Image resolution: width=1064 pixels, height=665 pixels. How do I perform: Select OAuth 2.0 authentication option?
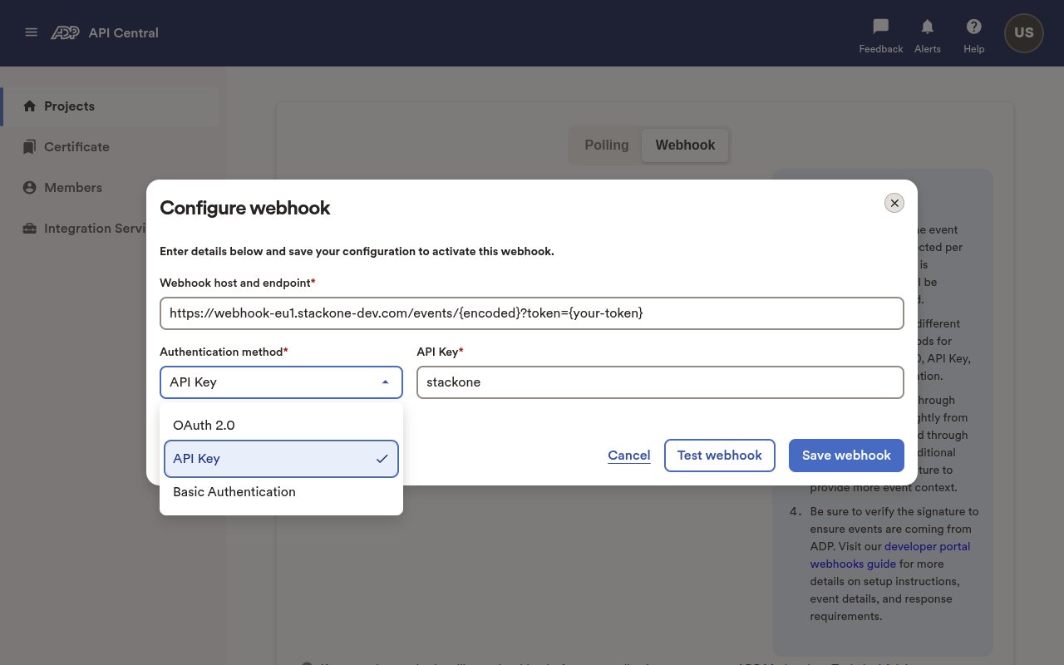281,425
